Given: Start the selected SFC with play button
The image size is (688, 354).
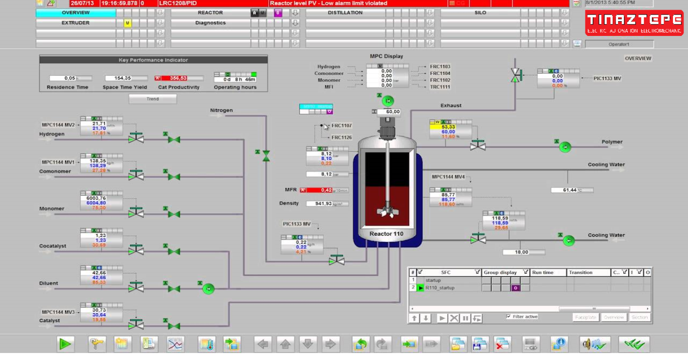Looking at the screenshot, I should [x=442, y=319].
